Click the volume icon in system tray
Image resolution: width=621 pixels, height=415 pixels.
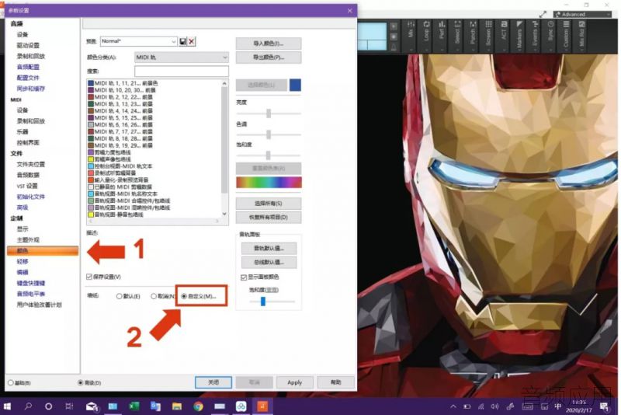(x=494, y=406)
